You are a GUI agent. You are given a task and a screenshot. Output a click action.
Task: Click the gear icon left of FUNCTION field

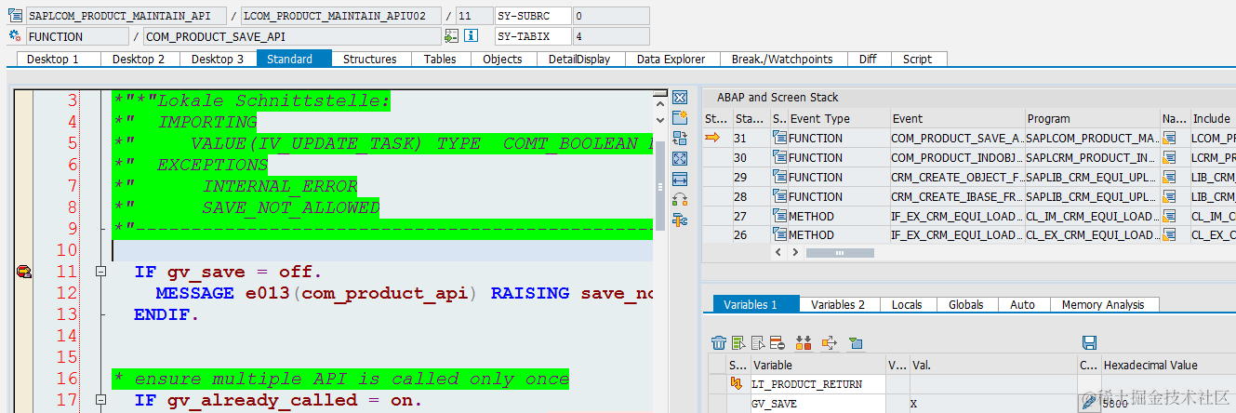[15, 36]
